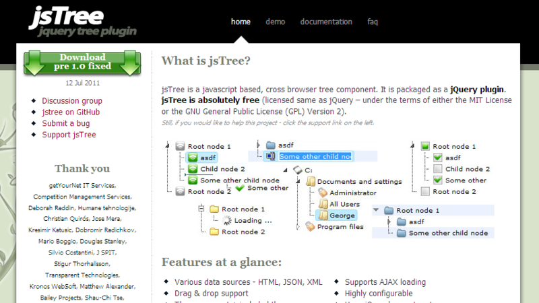Check the Child node 2 checkbox
This screenshot has height=303, width=539.
(x=437, y=169)
